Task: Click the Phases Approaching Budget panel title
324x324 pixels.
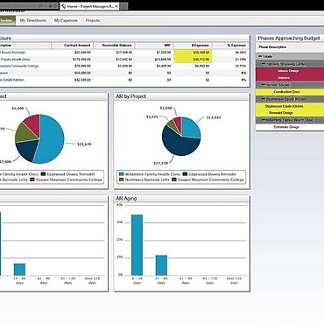Action: pyautogui.click(x=289, y=39)
